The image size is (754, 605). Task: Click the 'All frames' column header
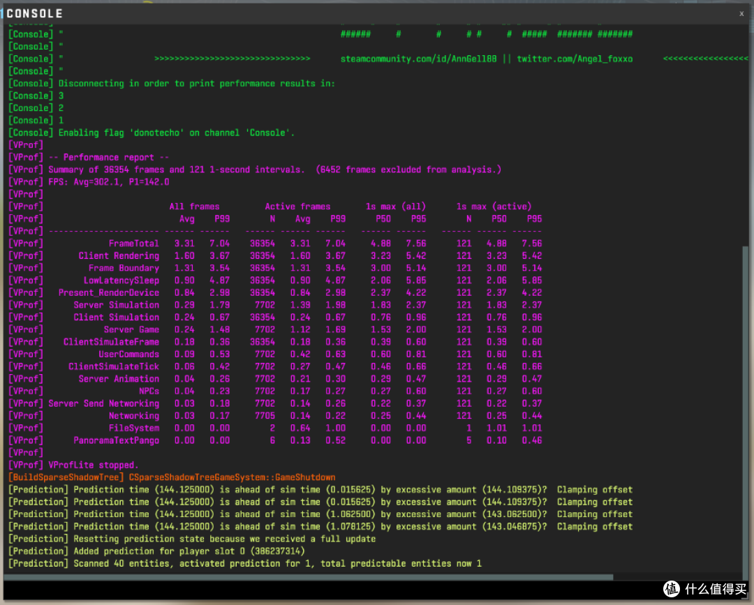click(194, 207)
